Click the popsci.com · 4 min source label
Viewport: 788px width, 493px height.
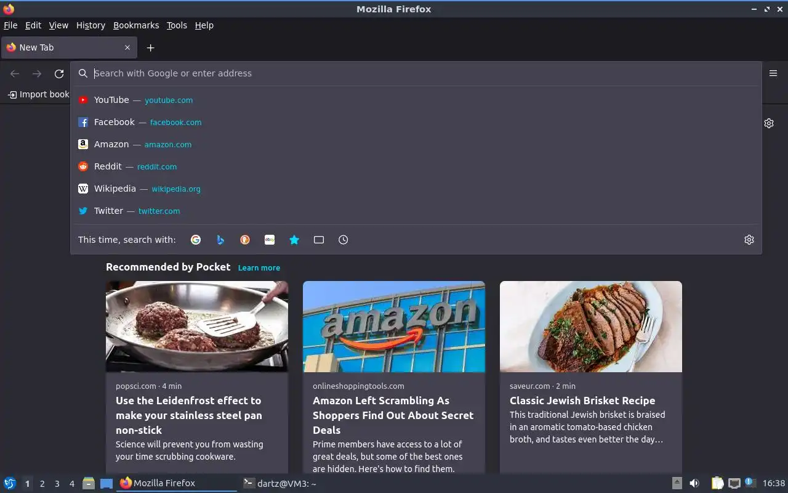(x=148, y=386)
